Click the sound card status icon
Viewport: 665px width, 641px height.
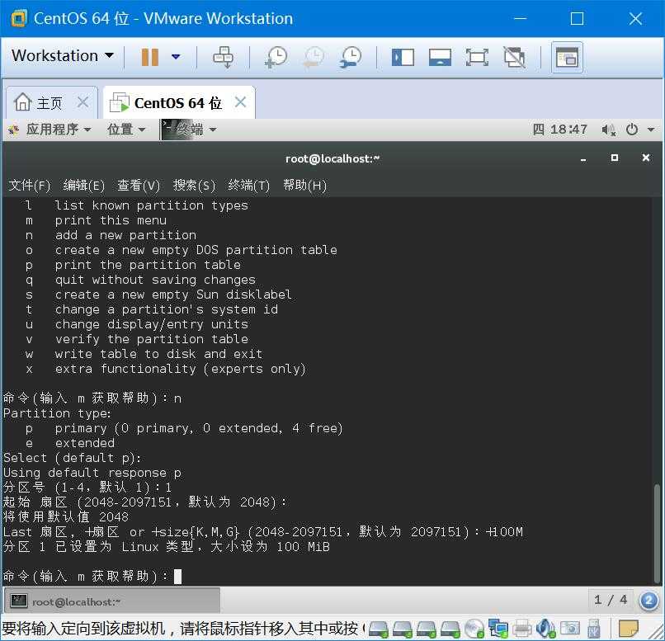(545, 629)
